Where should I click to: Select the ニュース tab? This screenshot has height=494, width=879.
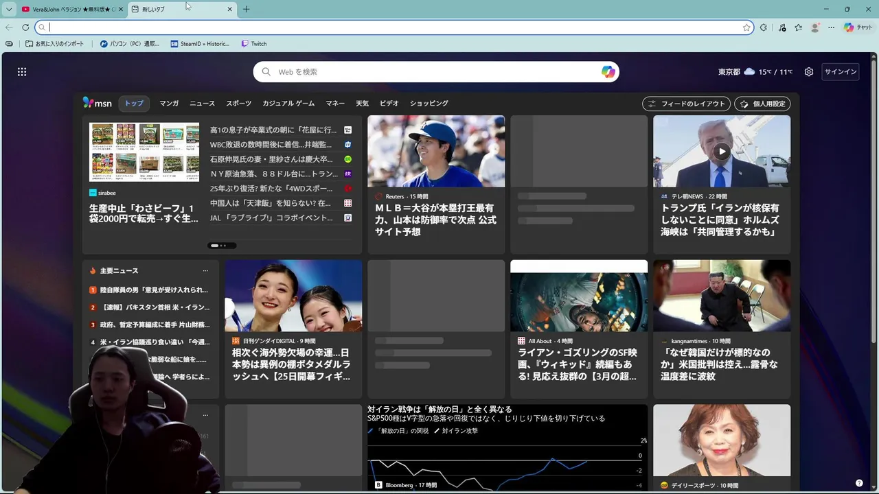pyautogui.click(x=202, y=104)
